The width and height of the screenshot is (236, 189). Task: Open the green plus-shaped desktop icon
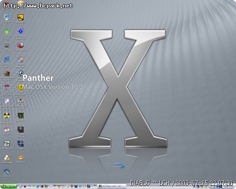tap(7, 31)
